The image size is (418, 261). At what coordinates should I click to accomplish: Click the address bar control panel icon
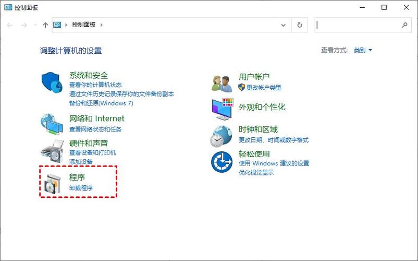57,25
